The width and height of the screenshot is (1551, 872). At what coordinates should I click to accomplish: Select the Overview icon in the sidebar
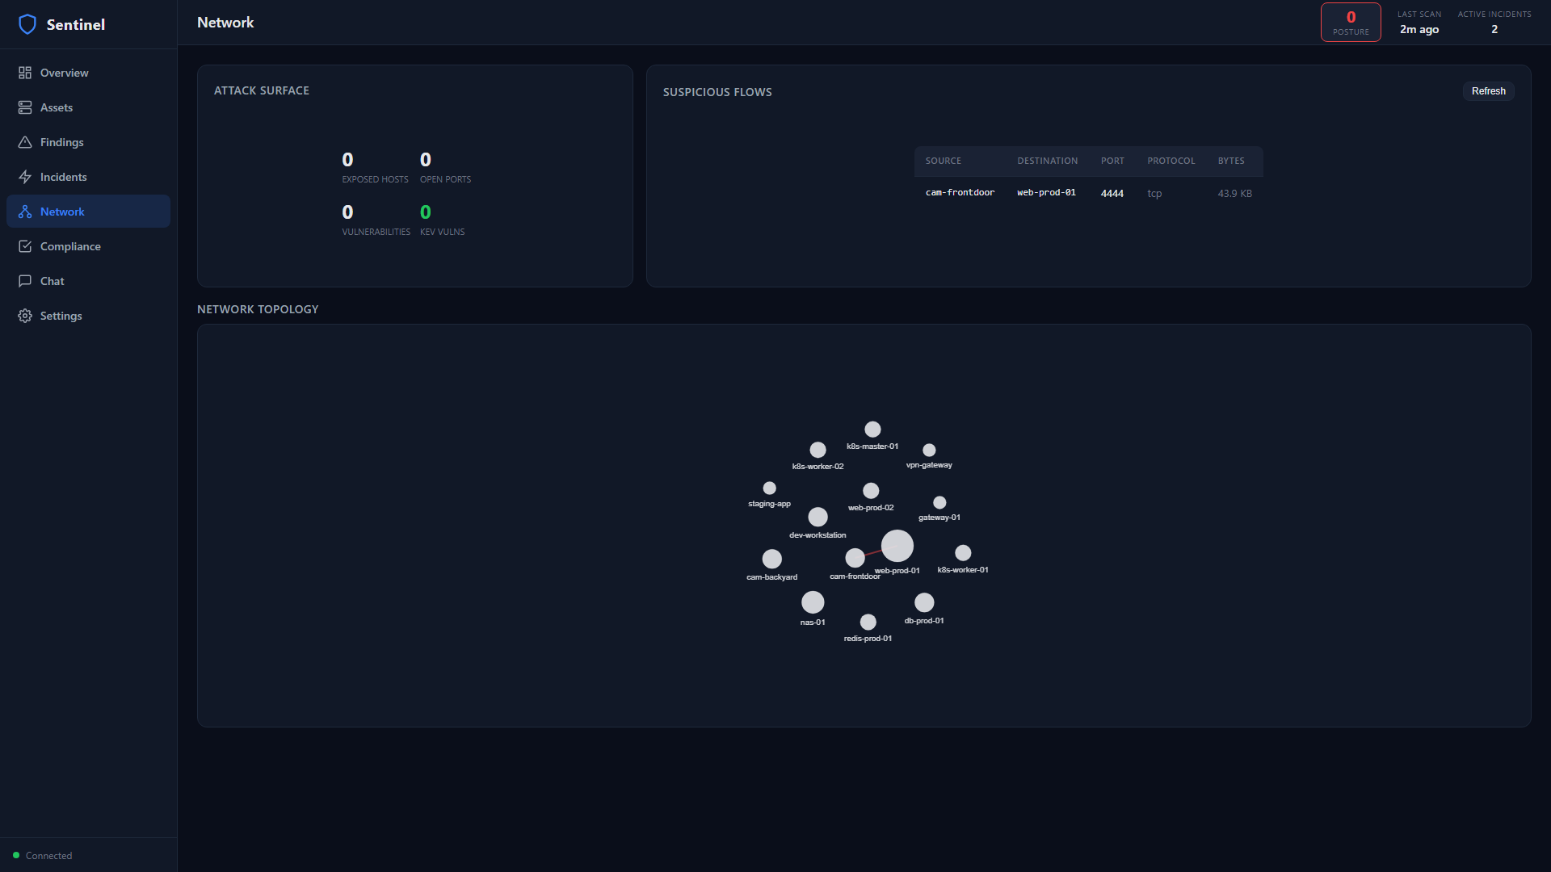point(25,73)
